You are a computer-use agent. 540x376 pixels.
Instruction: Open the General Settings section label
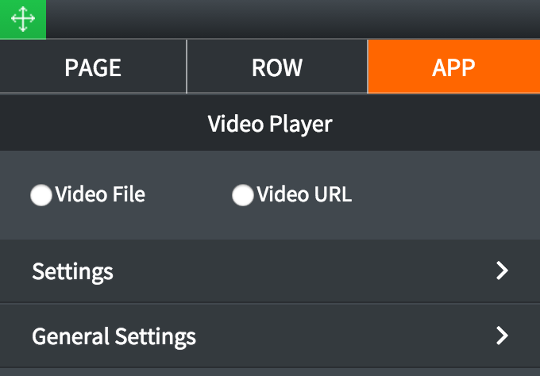[114, 337]
